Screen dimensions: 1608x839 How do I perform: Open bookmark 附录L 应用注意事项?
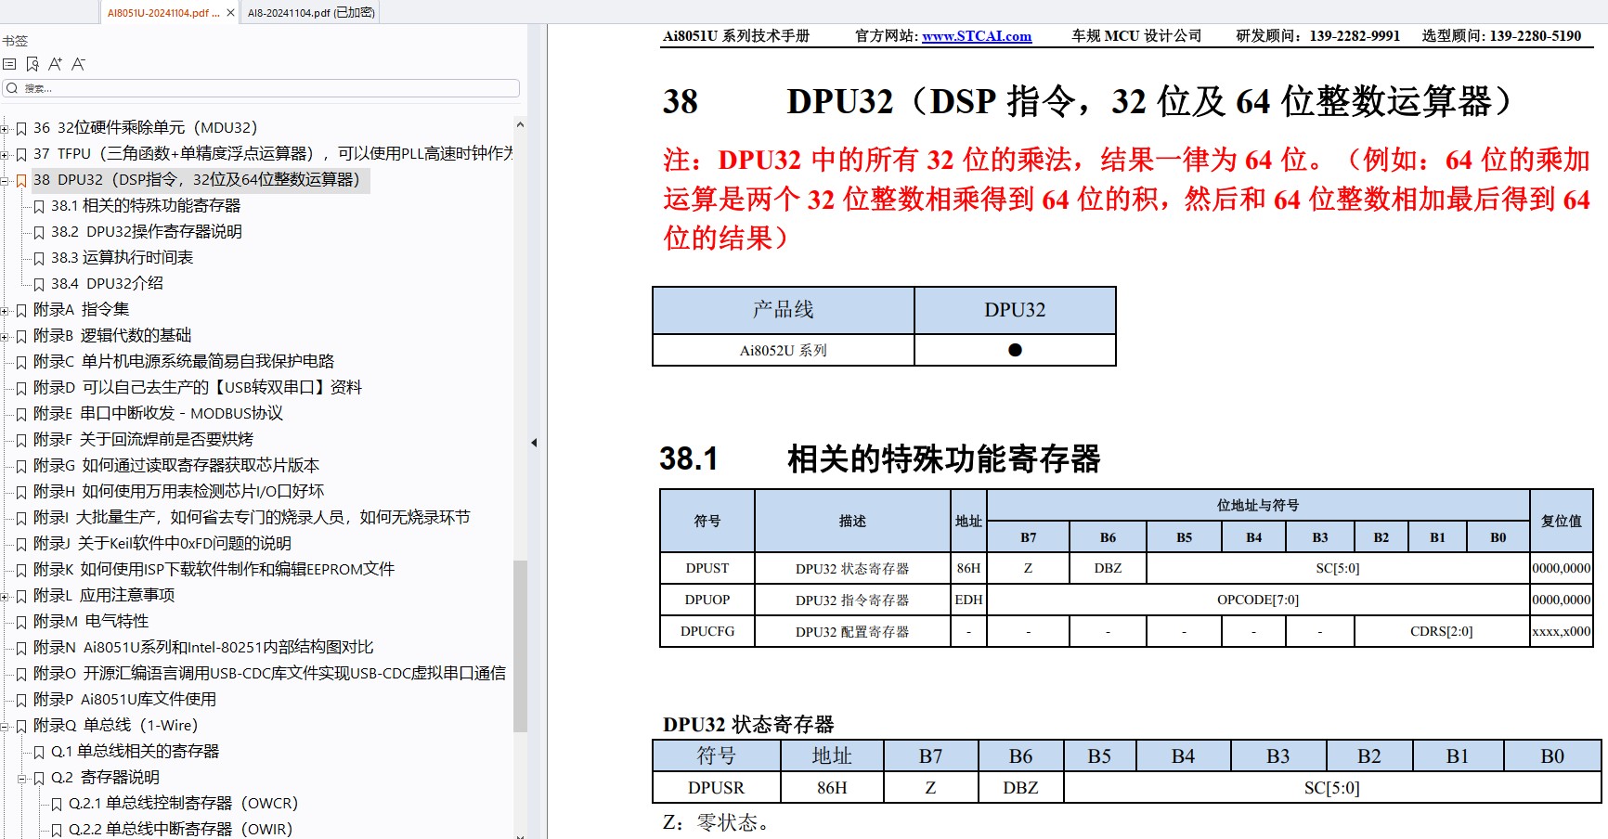tap(104, 596)
